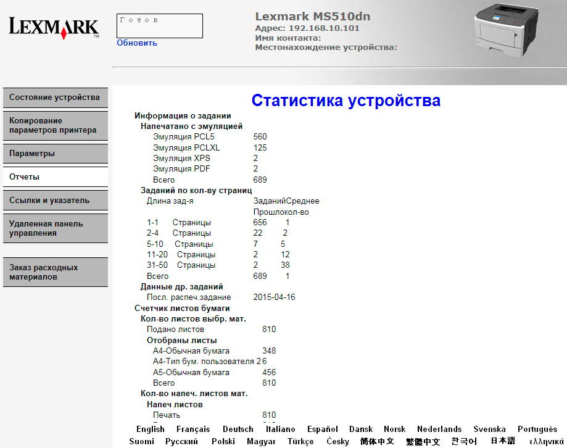Viewport: 567px width, 448px height.
Task: Click the Подано листов label
Action: (175, 330)
